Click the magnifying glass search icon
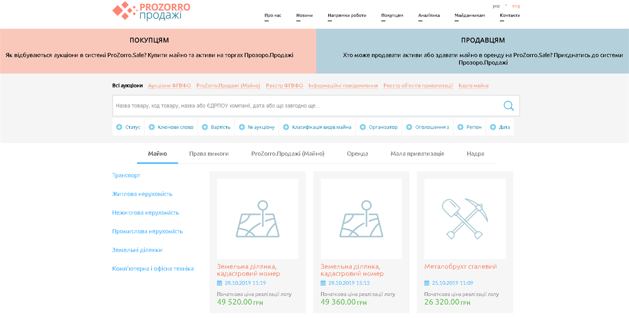The height and width of the screenshot is (318, 629). (509, 105)
